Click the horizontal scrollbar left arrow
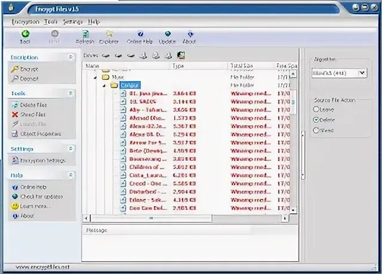Image resolution: width=382 pixels, height=274 pixels. point(86,219)
